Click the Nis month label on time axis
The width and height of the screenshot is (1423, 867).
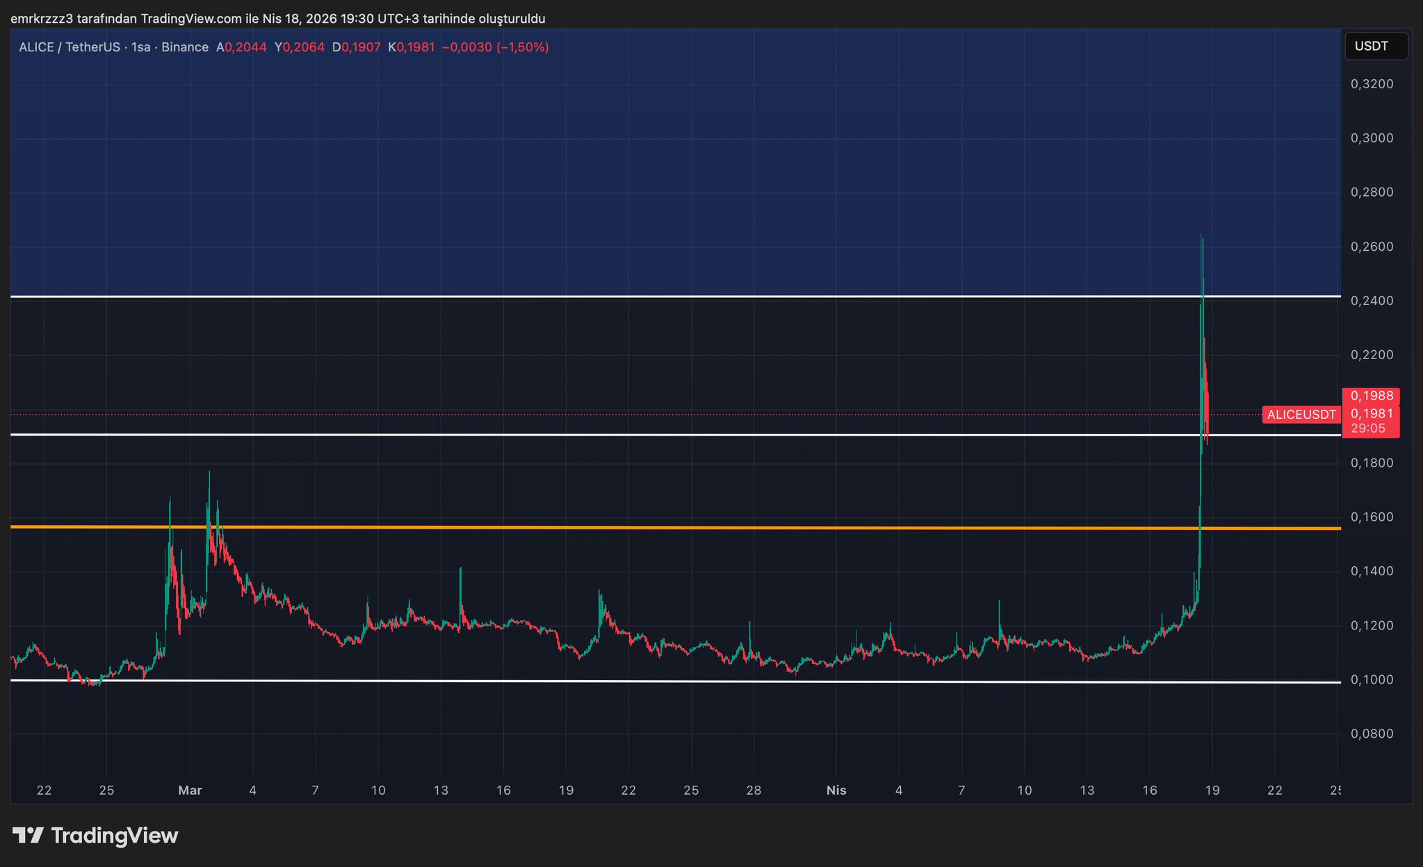pos(836,790)
